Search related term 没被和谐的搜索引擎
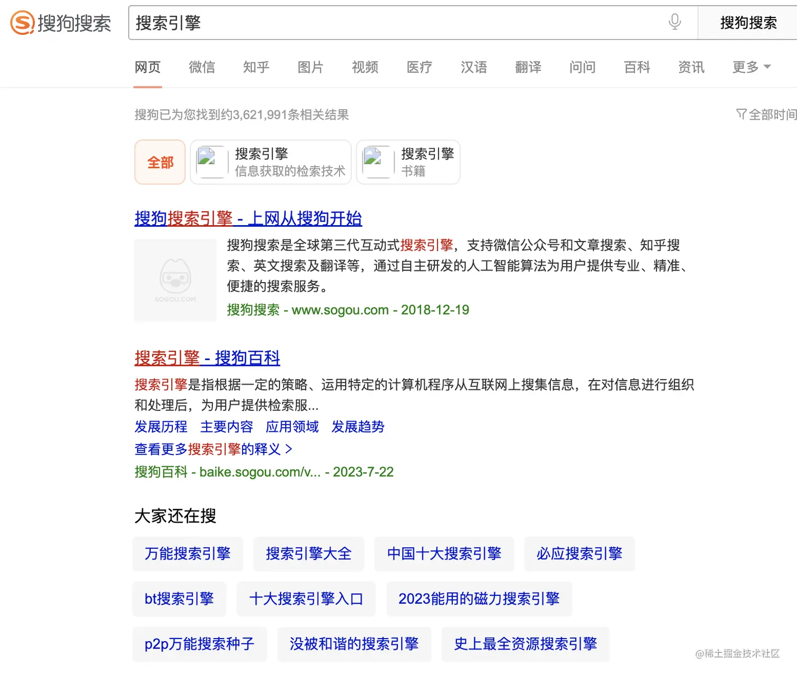The width and height of the screenshot is (797, 676). click(x=354, y=644)
